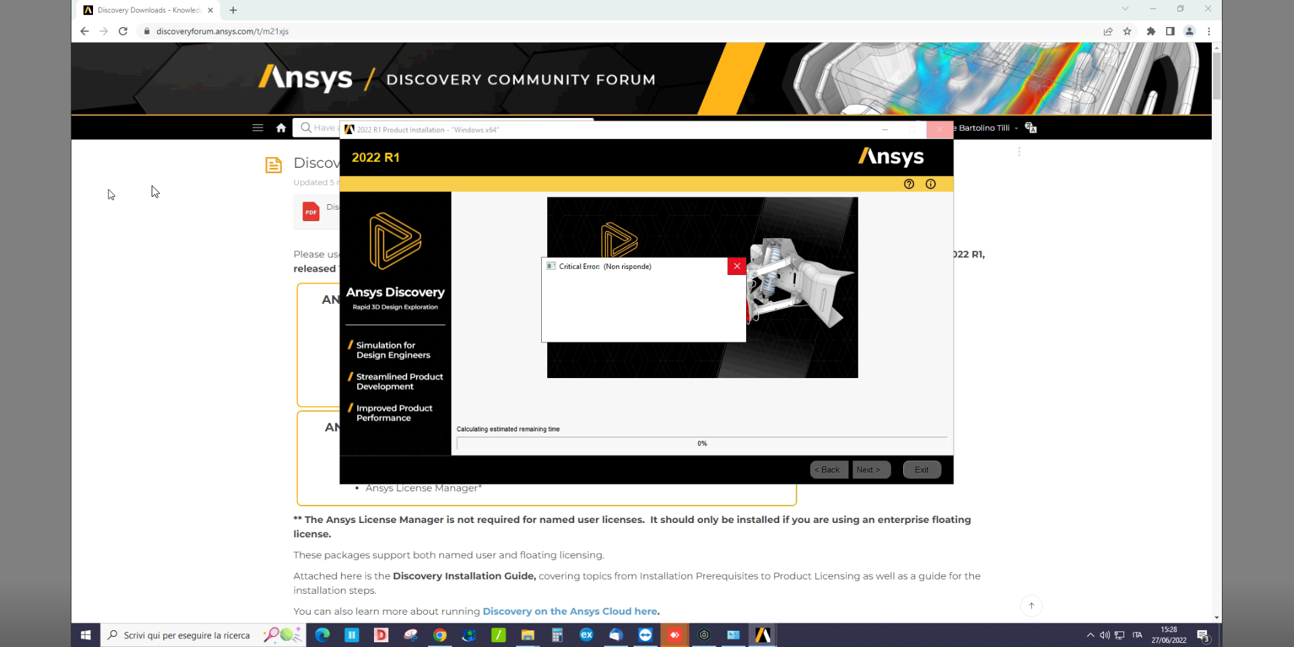The width and height of the screenshot is (1294, 647).
Task: Open TeamViewer from taskbar
Action: pyautogui.click(x=645, y=635)
